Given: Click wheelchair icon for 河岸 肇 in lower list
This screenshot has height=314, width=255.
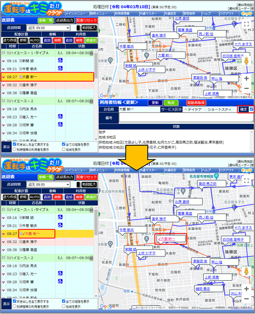Looking at the screenshot, I should click(x=60, y=281).
